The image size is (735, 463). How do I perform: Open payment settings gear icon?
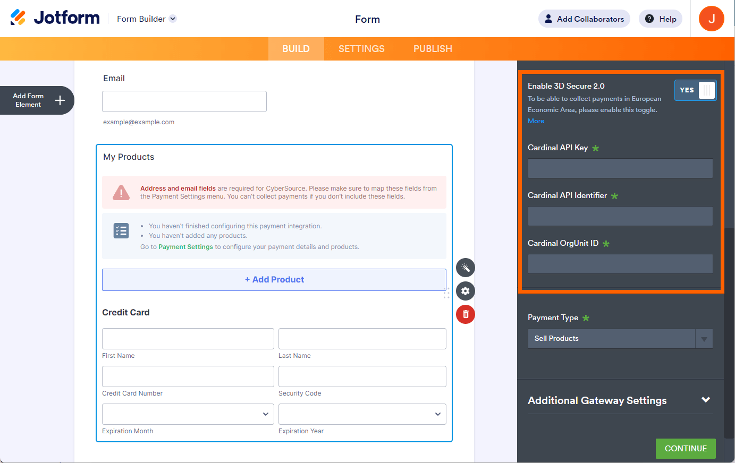(465, 291)
